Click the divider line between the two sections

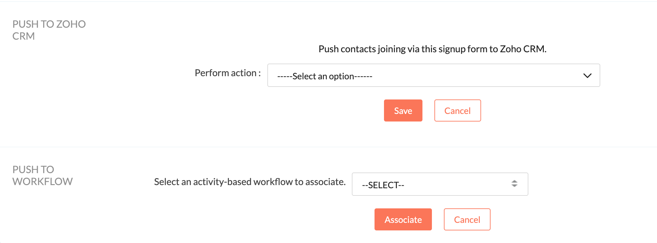[328, 147]
